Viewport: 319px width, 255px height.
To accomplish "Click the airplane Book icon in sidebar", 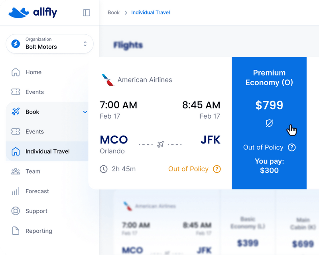I will (x=16, y=112).
